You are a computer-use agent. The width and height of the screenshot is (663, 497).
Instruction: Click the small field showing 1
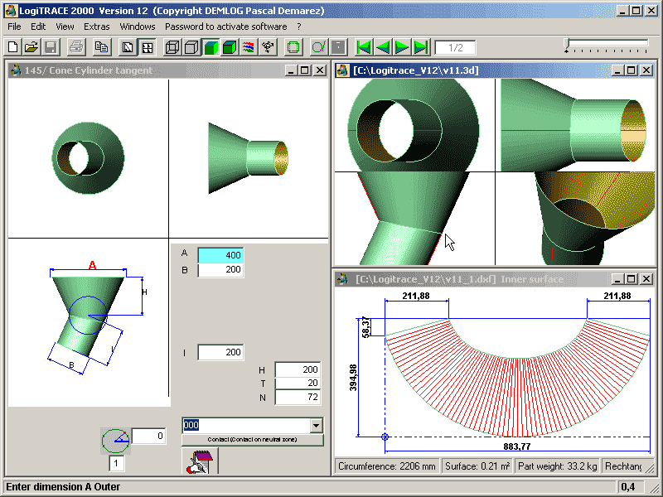coord(116,464)
